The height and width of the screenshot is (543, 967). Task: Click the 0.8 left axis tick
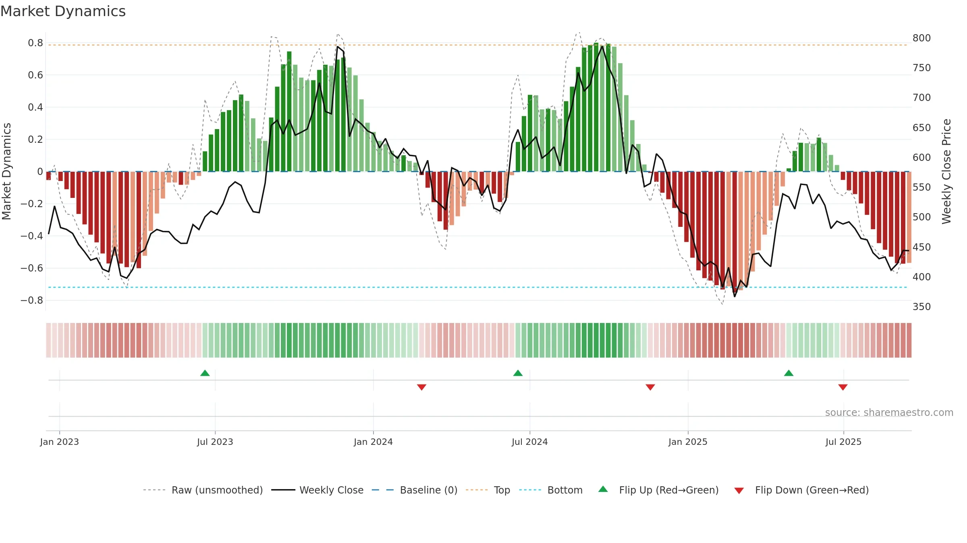35,43
